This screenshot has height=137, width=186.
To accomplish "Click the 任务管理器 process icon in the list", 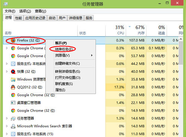I will tap(13, 118).
